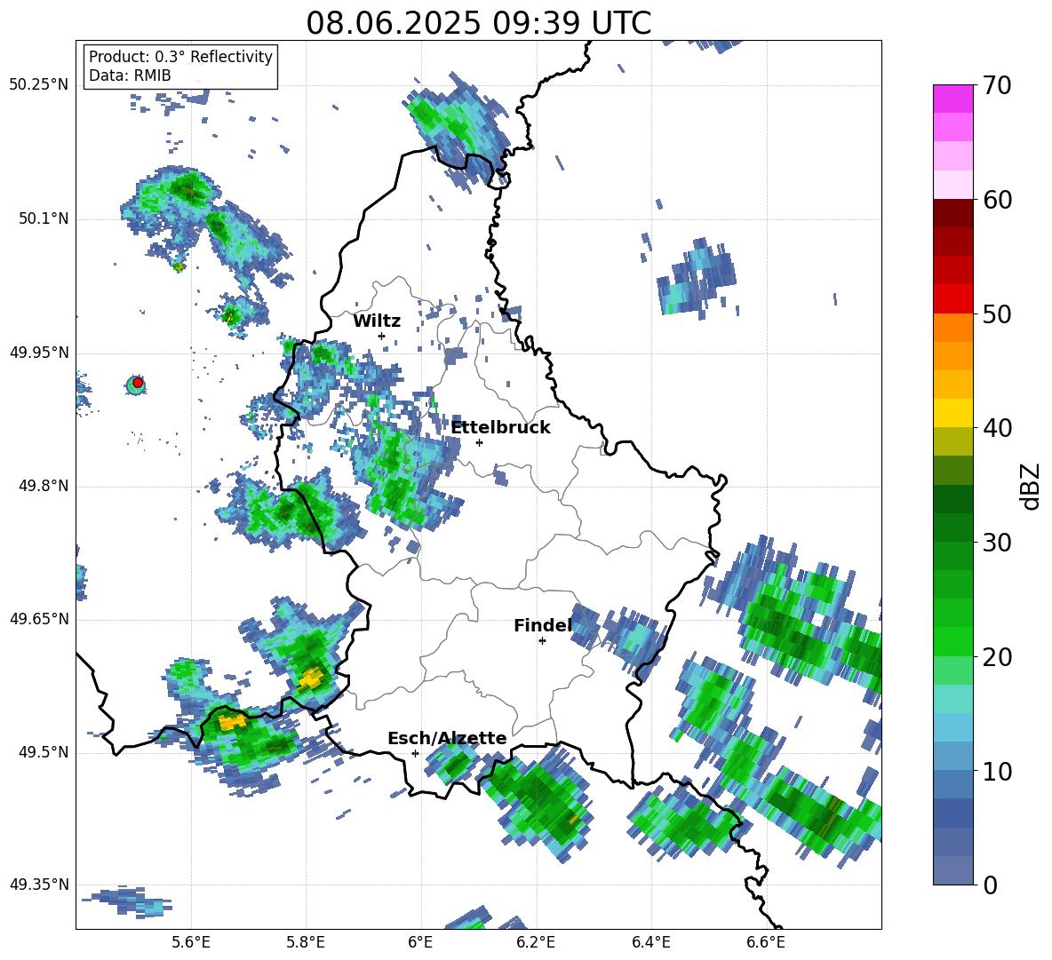Image resolution: width=1052 pixels, height=960 pixels.
Task: Click the 6.4°E longitude label
Action: pyautogui.click(x=650, y=942)
